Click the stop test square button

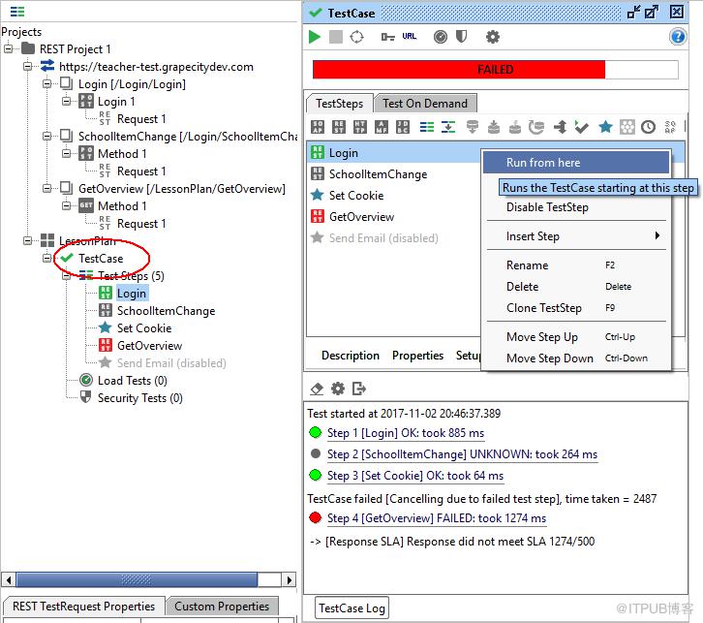coord(336,37)
